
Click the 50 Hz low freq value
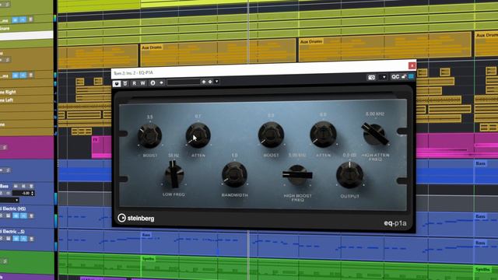[x=174, y=156]
